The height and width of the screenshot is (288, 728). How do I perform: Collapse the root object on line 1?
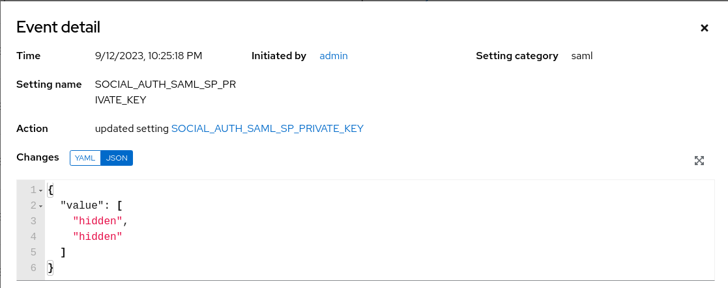tap(40, 190)
